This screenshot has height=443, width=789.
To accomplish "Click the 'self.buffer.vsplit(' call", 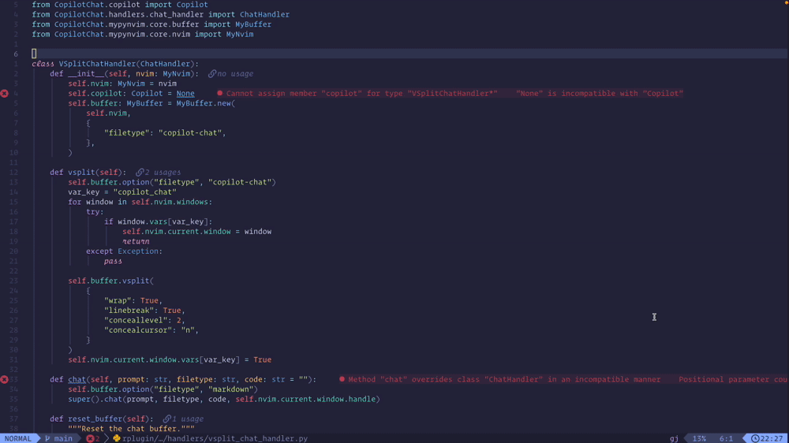I will coord(110,281).
